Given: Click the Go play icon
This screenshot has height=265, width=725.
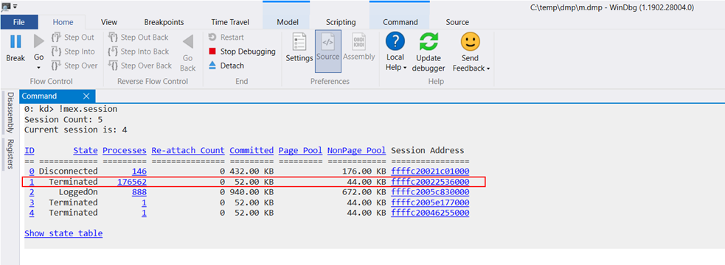Looking at the screenshot, I should [x=39, y=41].
